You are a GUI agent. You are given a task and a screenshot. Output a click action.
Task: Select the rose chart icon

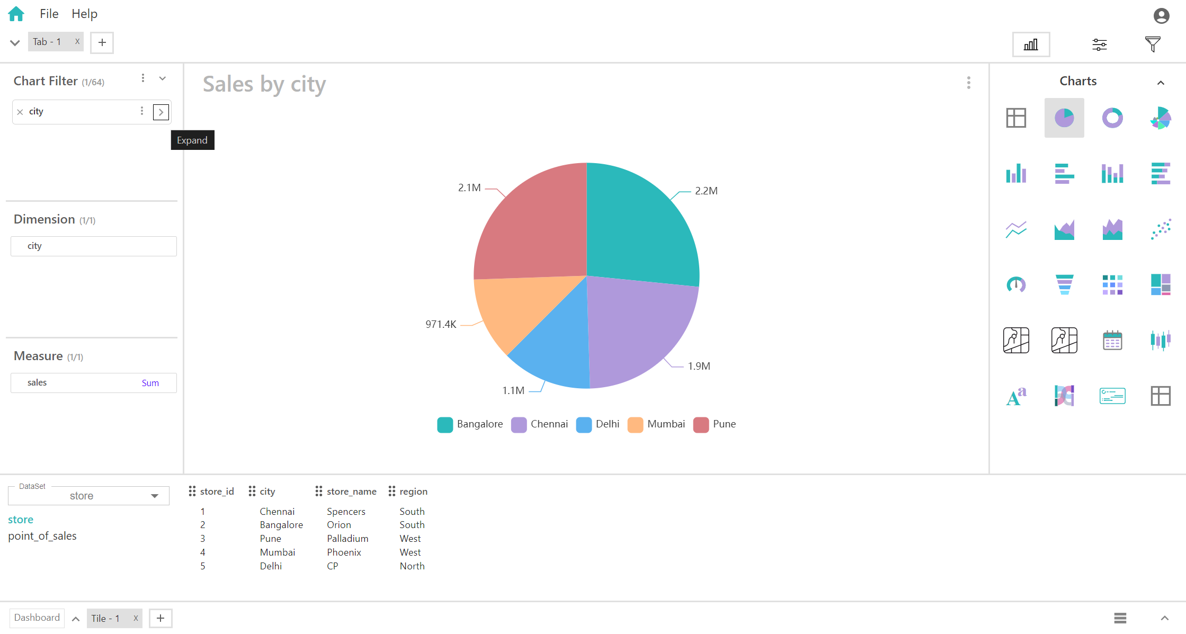click(x=1160, y=118)
